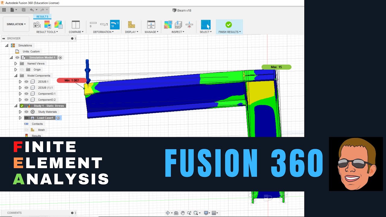Toggle visibility of Origin folder

click(22, 70)
